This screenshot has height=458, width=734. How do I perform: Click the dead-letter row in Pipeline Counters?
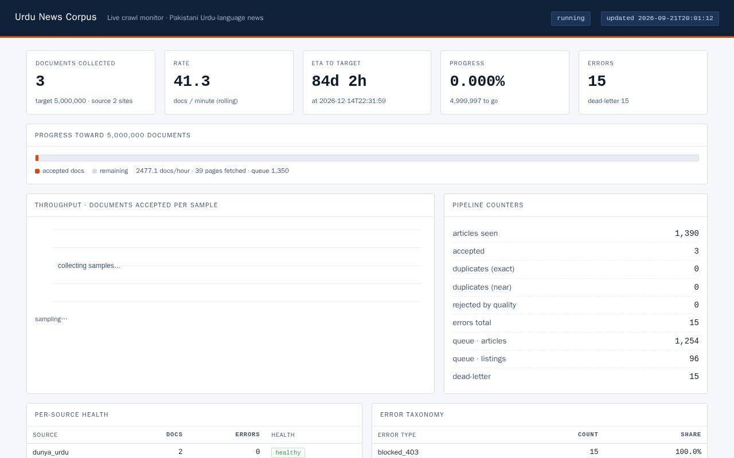pyautogui.click(x=576, y=377)
